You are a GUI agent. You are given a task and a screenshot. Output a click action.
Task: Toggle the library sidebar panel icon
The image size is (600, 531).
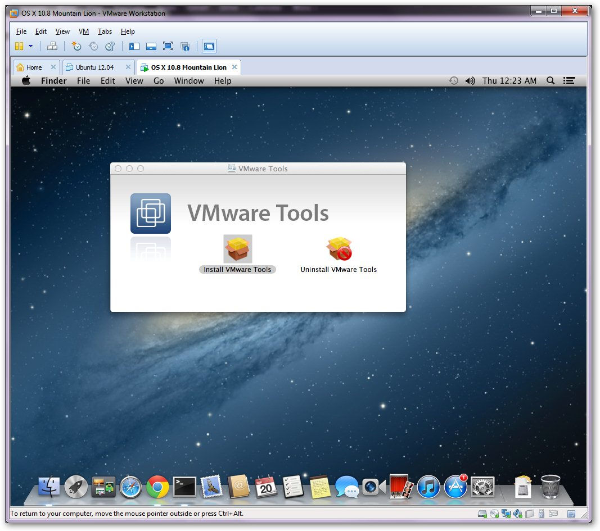[x=134, y=46]
